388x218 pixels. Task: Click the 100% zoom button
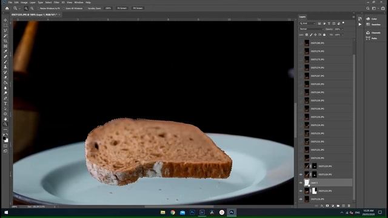(x=108, y=8)
